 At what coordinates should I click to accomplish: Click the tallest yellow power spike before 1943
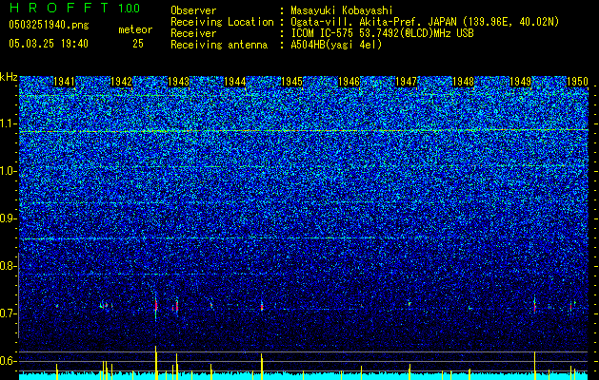(x=156, y=363)
